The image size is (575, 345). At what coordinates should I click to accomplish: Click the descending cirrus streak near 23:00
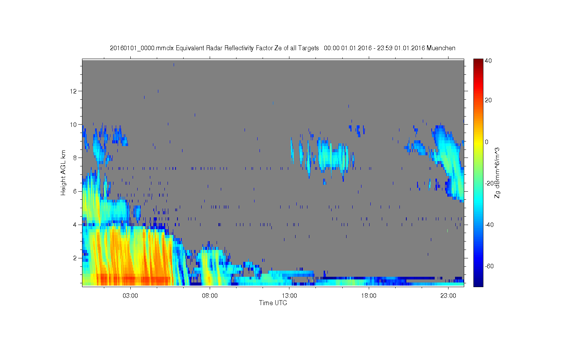click(449, 163)
